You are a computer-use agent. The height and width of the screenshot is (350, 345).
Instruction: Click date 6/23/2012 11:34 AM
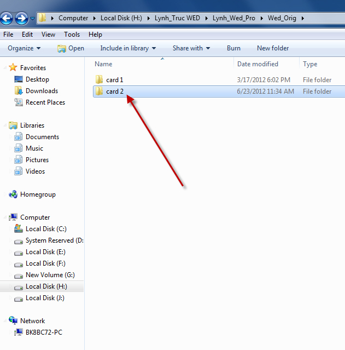(x=265, y=91)
